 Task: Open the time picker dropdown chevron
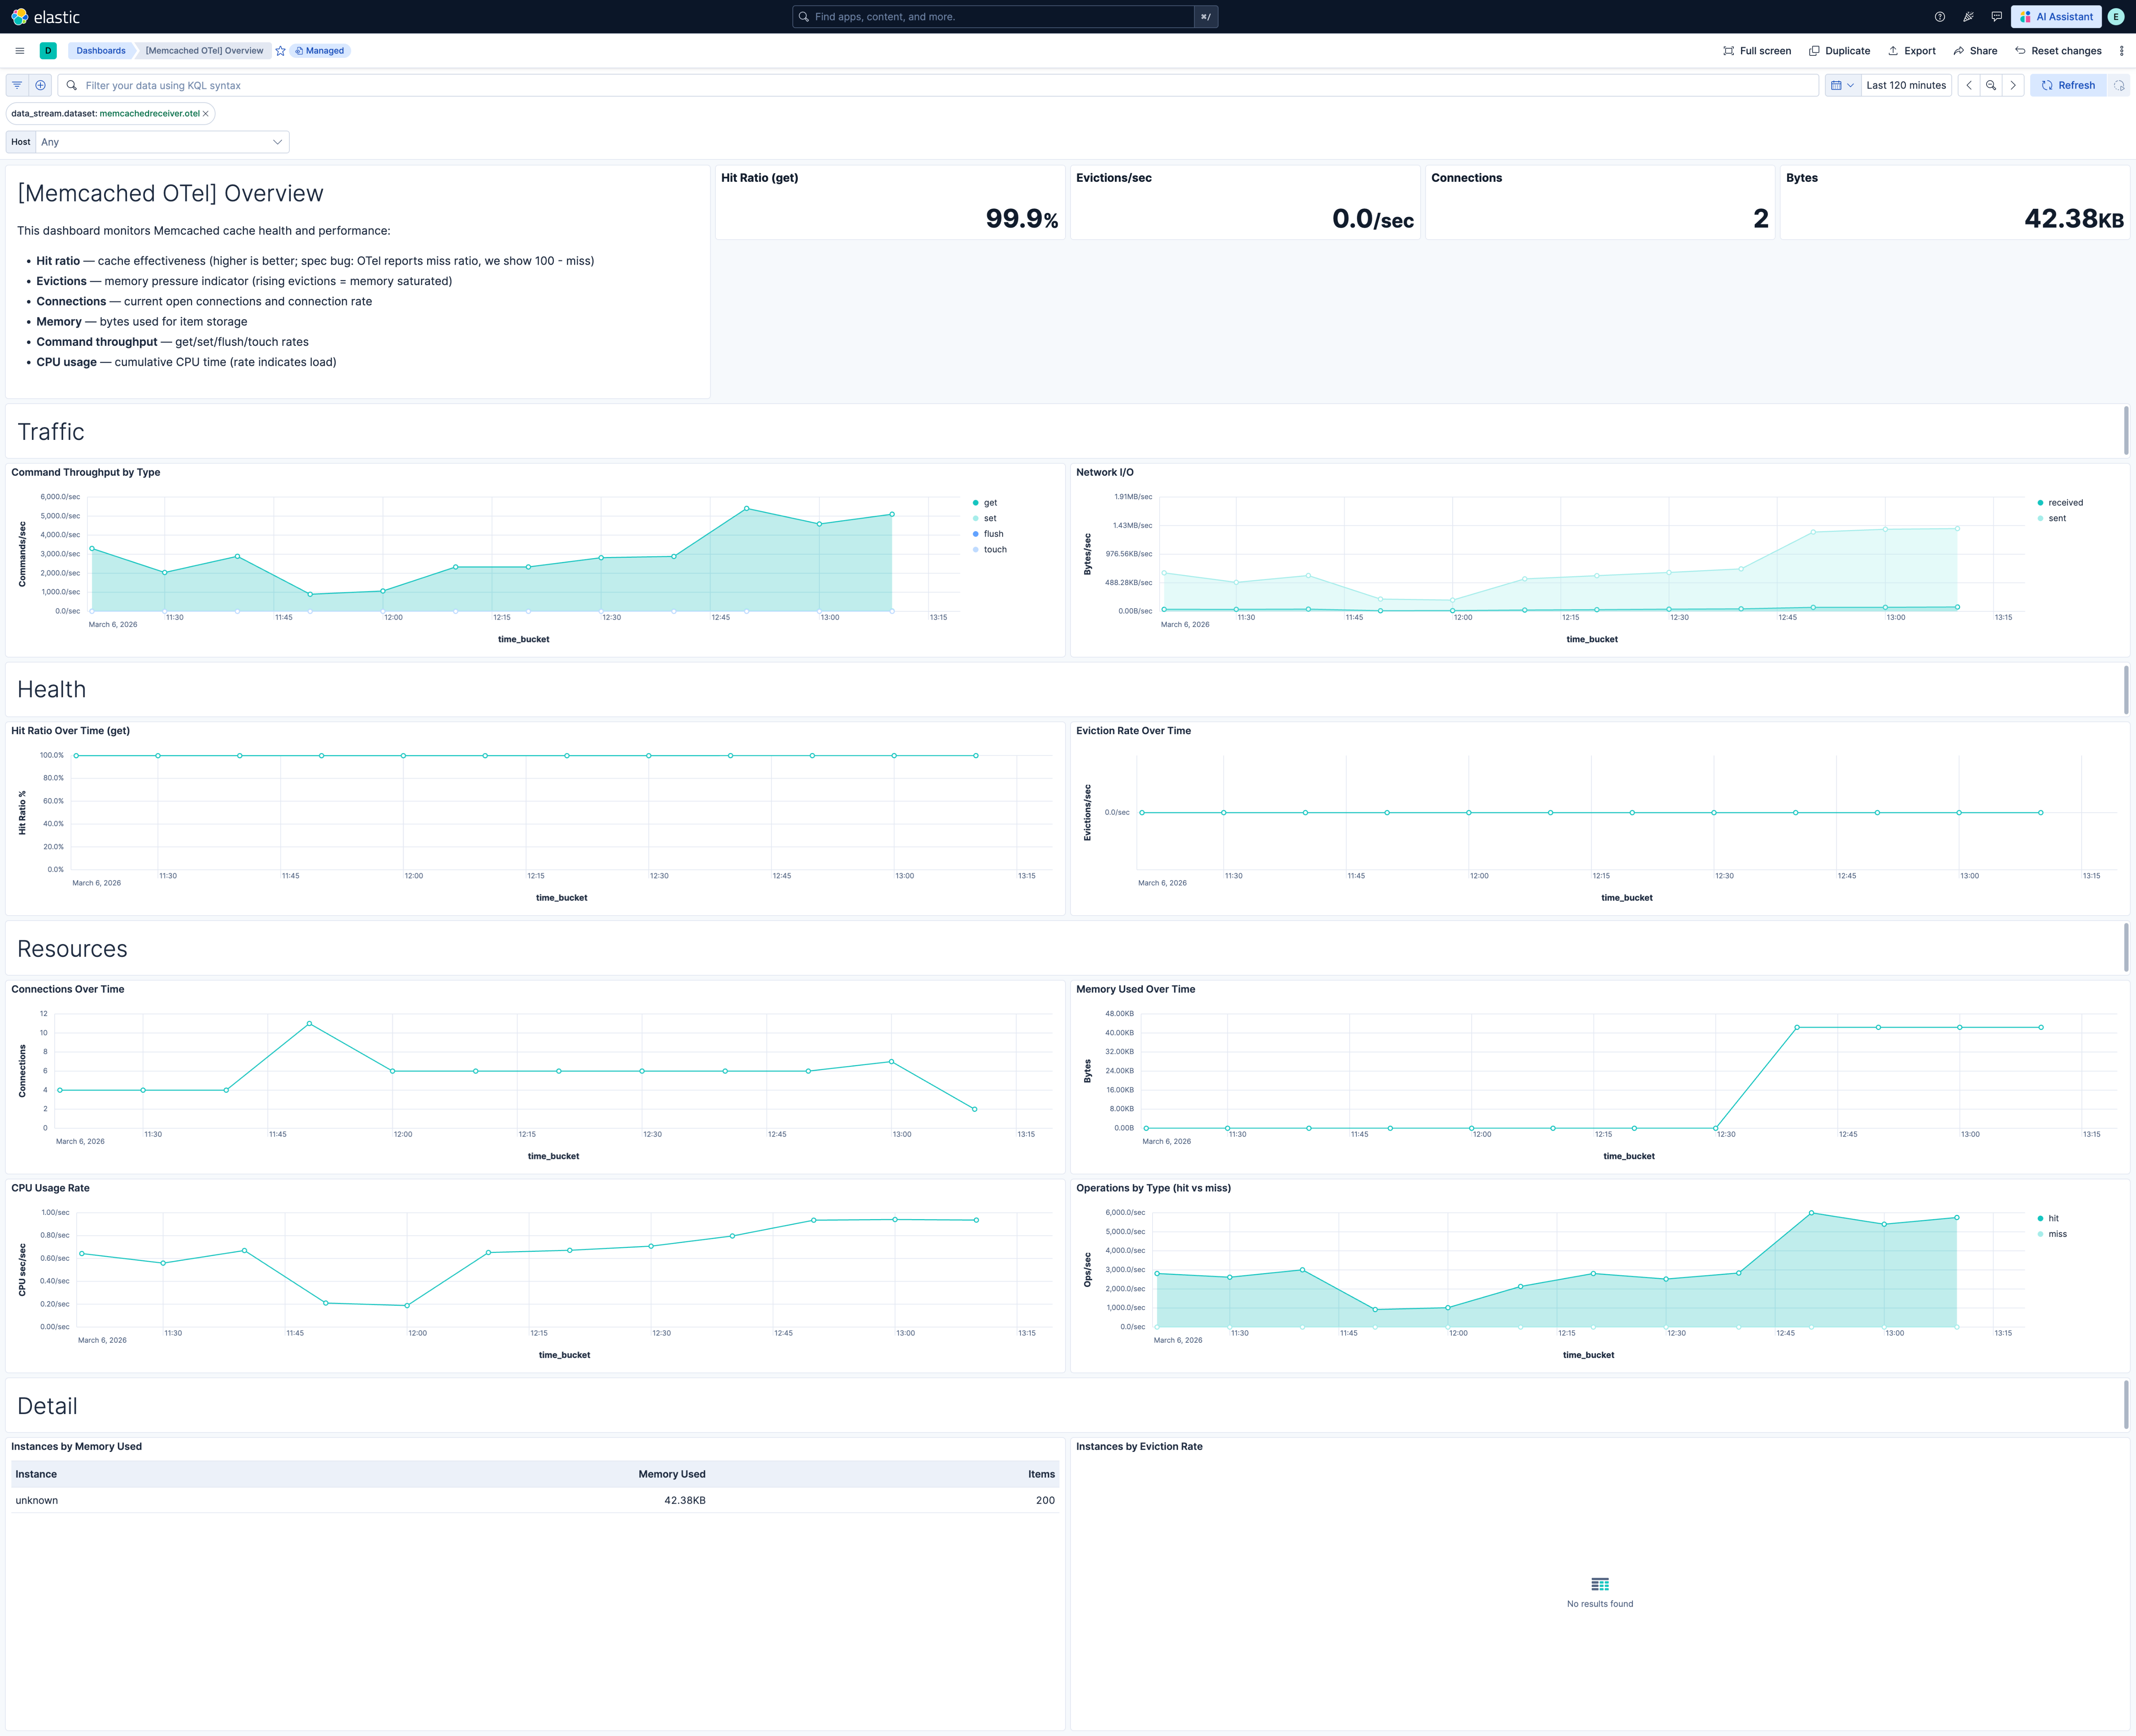tap(1851, 85)
